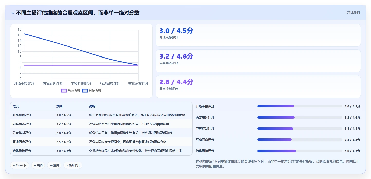
Task: Click the 对比矩阵 label in header
Action: 354,12
